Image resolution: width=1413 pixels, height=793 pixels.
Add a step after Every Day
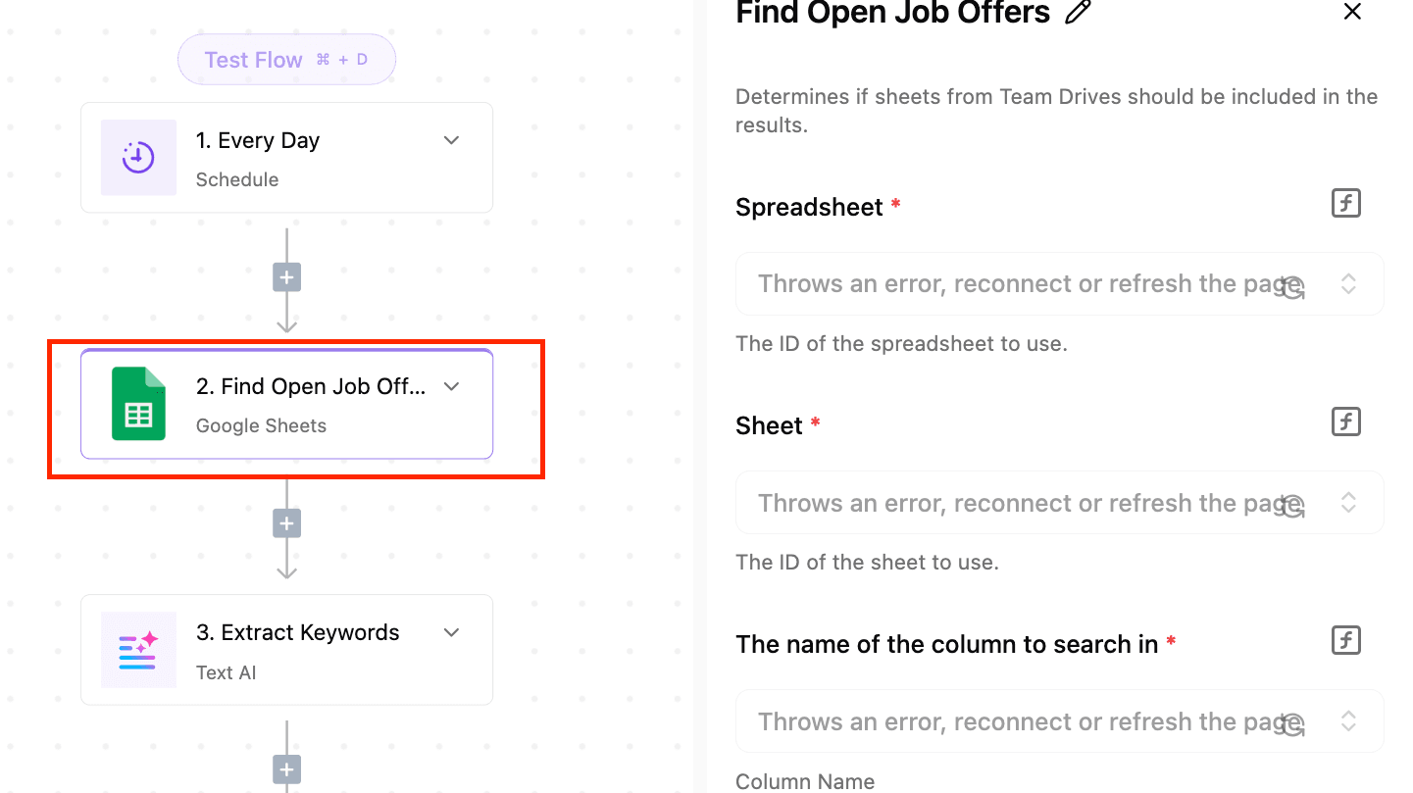click(x=286, y=278)
